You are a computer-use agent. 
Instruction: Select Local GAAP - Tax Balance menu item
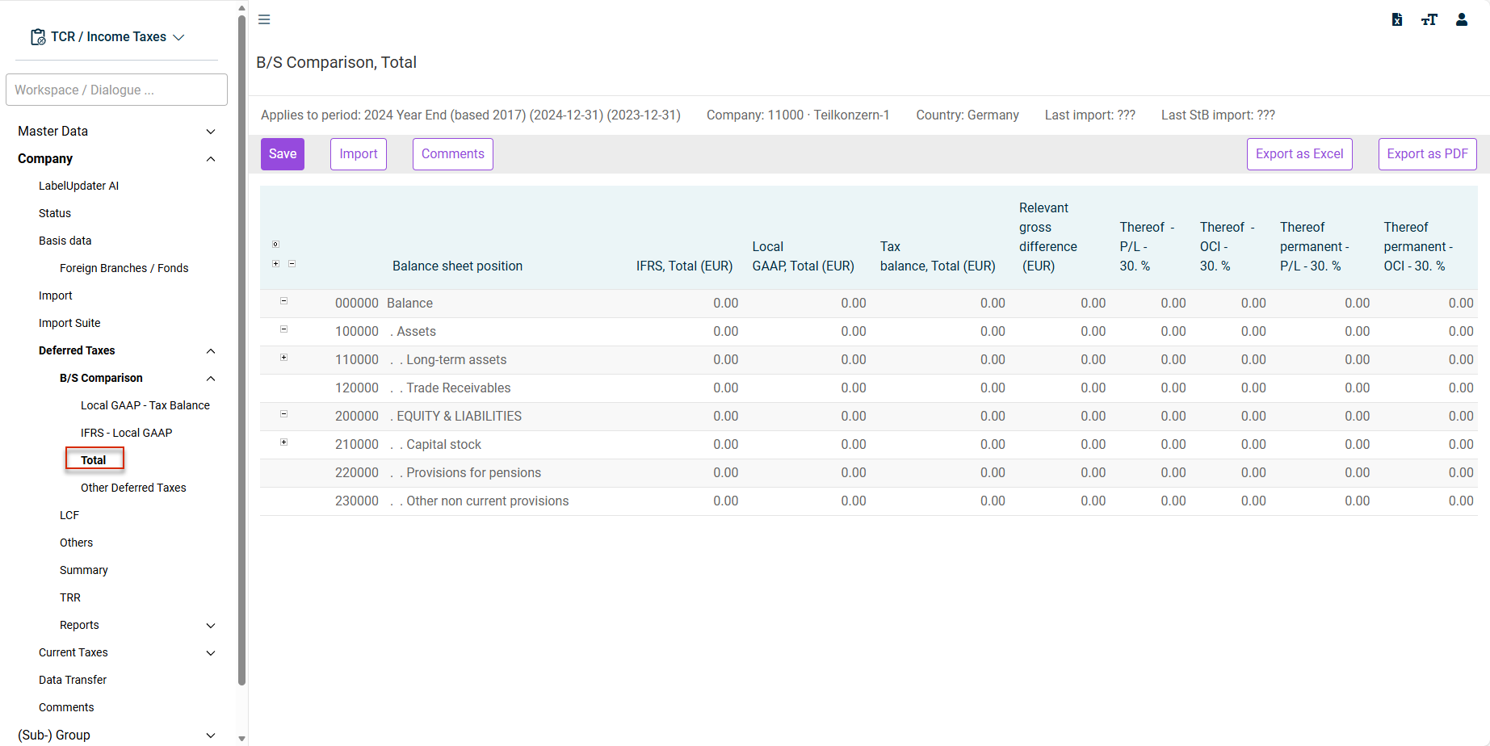coord(145,405)
